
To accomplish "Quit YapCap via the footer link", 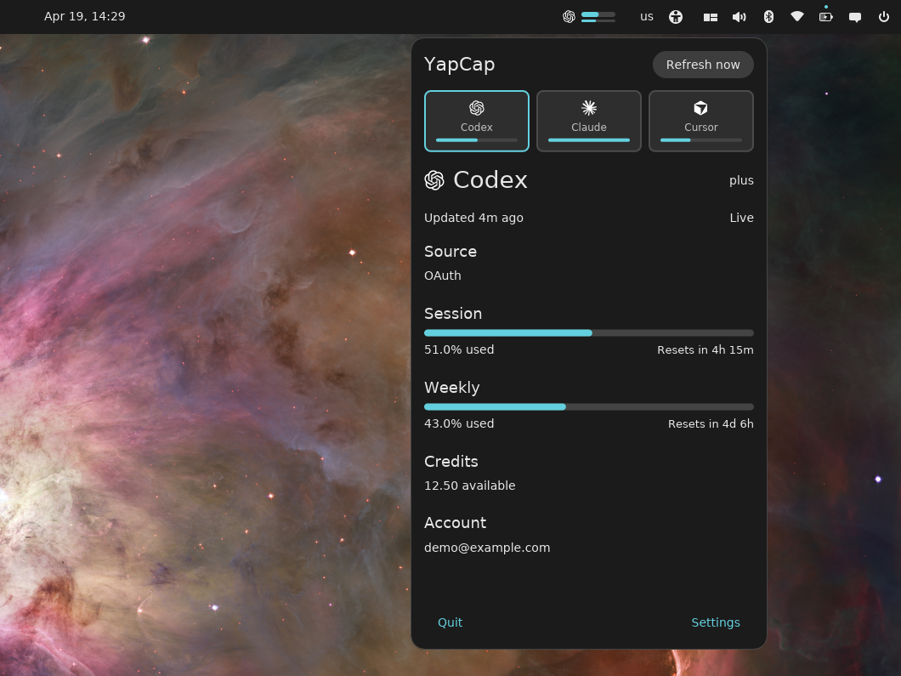I will (x=450, y=622).
